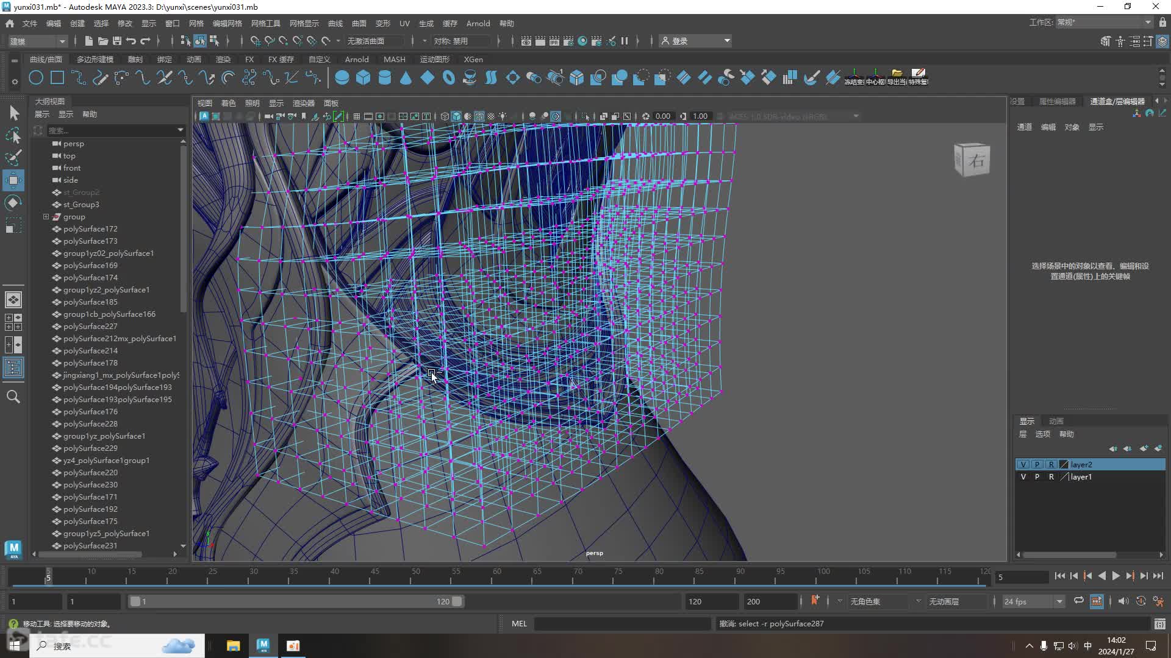
Task: Click the open scene folder icon
Action: (x=103, y=41)
